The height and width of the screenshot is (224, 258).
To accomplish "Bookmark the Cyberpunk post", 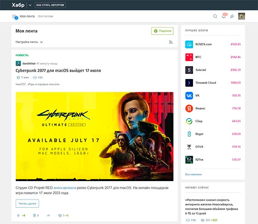I will (x=35, y=215).
